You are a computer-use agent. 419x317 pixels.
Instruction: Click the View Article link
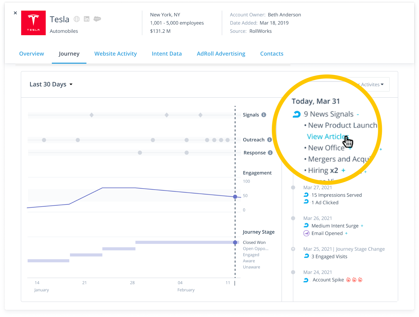pyautogui.click(x=326, y=137)
